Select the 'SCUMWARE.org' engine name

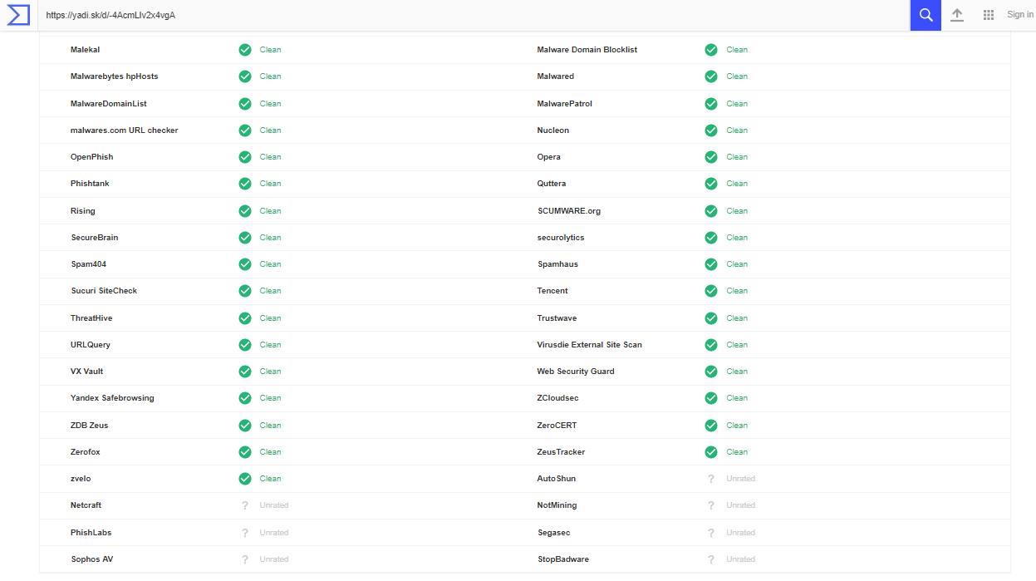click(x=569, y=211)
